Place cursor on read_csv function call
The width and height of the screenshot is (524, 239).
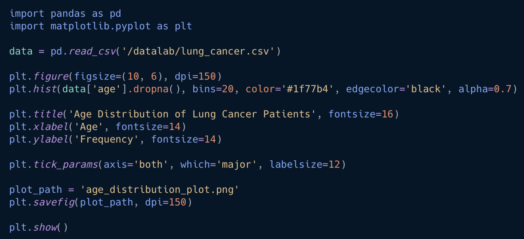point(92,51)
